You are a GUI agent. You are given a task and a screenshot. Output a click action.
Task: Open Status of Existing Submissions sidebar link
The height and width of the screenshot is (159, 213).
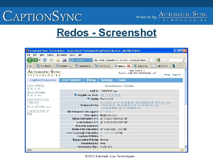click(x=36, y=94)
